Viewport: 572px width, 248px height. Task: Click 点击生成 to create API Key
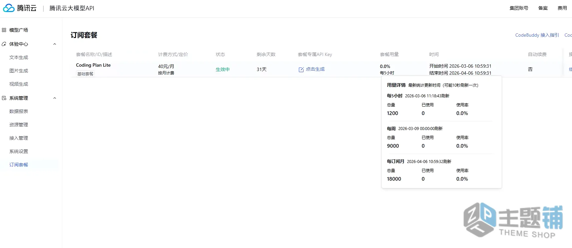click(x=315, y=69)
